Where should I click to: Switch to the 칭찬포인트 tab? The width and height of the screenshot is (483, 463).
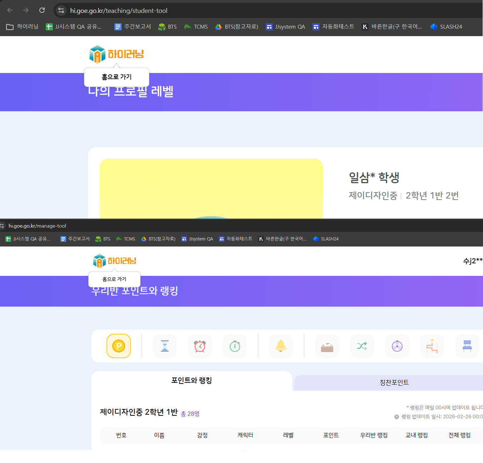pos(394,382)
